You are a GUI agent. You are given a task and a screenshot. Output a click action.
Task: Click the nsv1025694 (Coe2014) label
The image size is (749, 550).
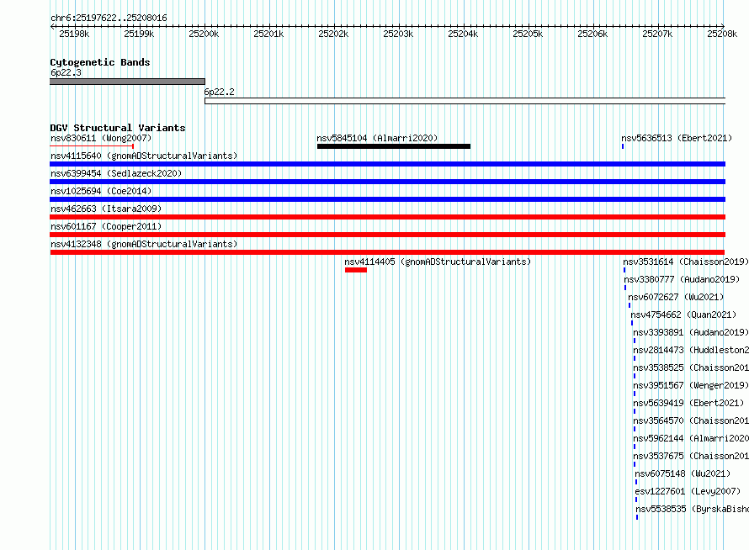coord(101,191)
